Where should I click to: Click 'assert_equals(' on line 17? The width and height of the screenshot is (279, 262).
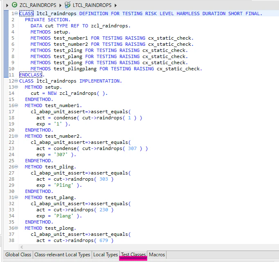[111, 112]
